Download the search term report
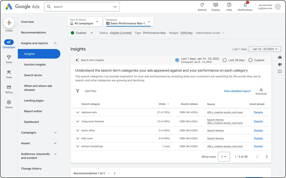The image size is (286, 178). coord(261,89)
